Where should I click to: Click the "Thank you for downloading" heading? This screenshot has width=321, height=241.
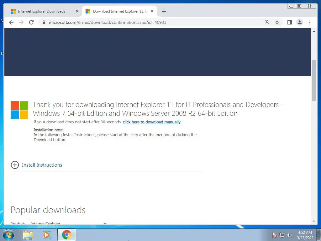(x=158, y=109)
